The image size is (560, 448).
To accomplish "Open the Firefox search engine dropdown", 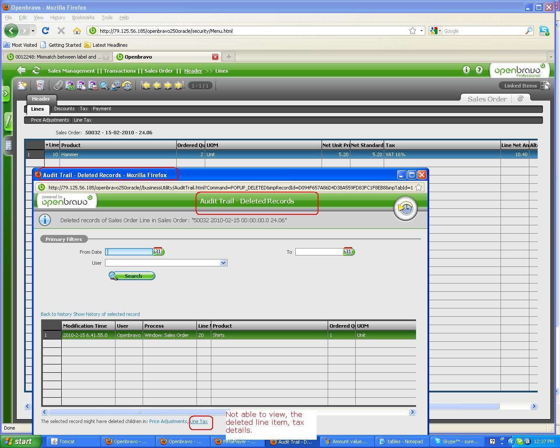I will tap(435, 31).
